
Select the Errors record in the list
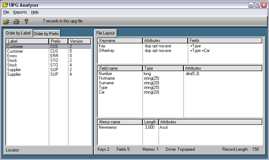click(x=12, y=56)
